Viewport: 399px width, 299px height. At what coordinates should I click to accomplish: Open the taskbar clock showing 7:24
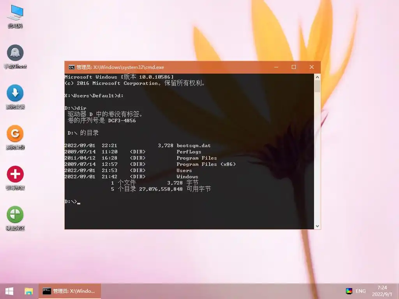pyautogui.click(x=382, y=291)
